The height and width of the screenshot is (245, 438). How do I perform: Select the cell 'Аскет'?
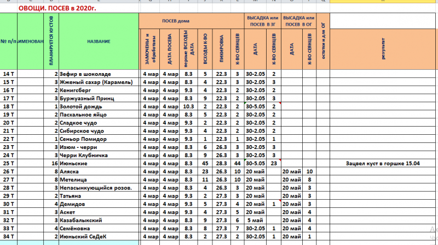pos(99,212)
